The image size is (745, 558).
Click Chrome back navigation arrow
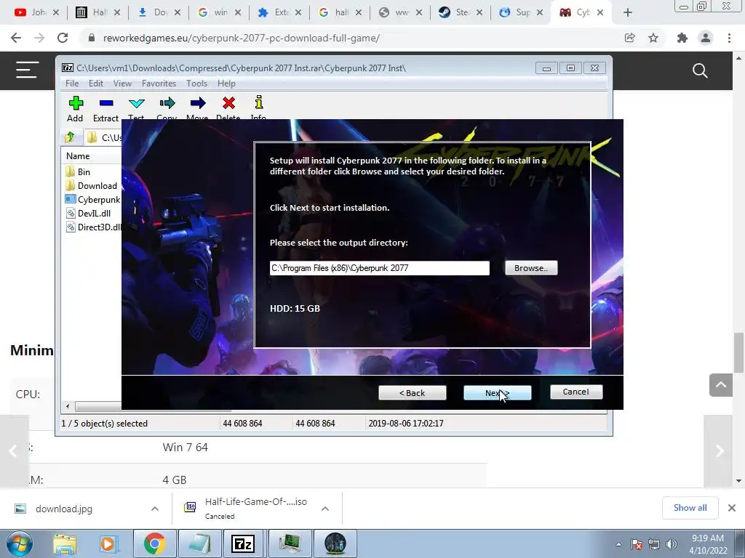tap(16, 38)
